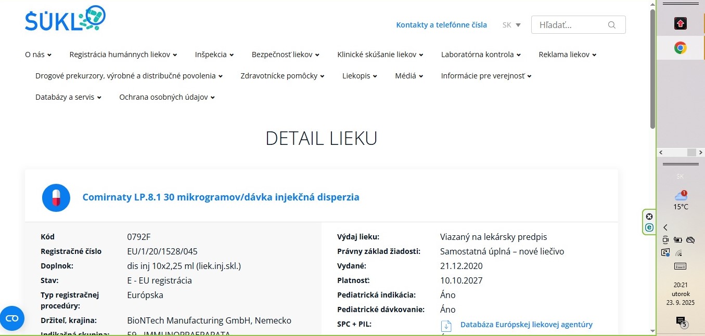
Task: Open the weather widget showing 15°C
Action: [681, 200]
